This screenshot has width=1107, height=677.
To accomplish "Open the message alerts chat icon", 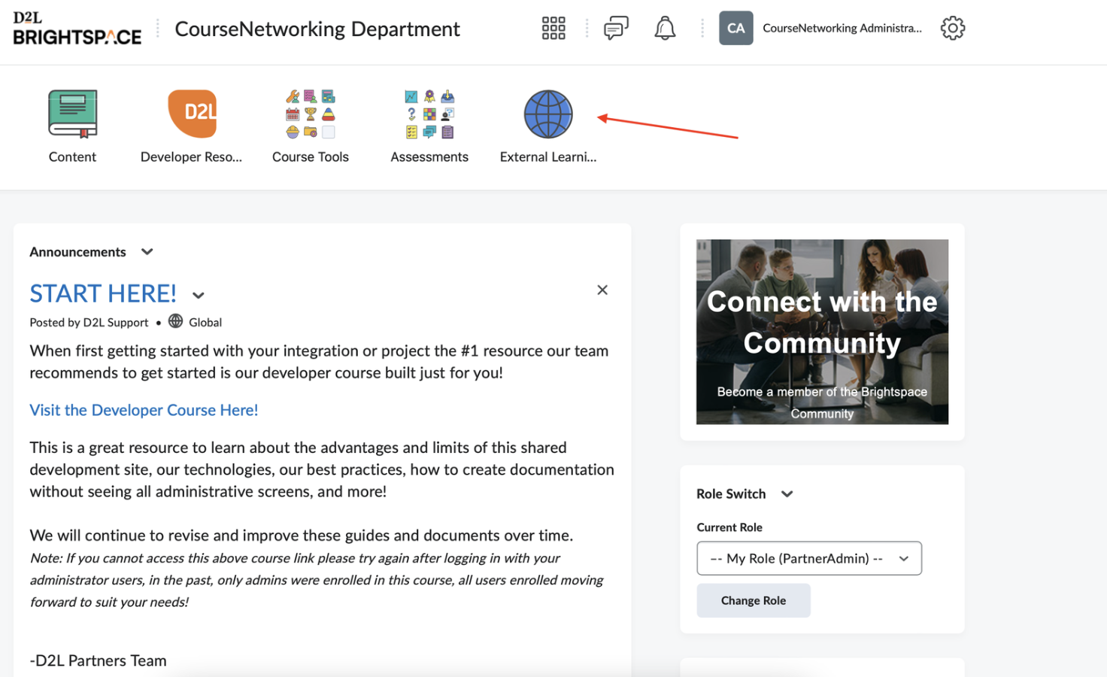I will click(x=616, y=29).
